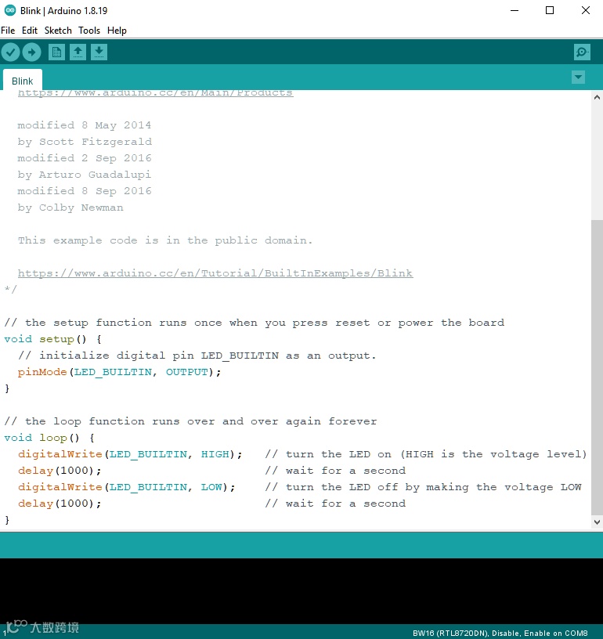Open the Edit menu
This screenshot has height=639, width=603.
pos(29,31)
